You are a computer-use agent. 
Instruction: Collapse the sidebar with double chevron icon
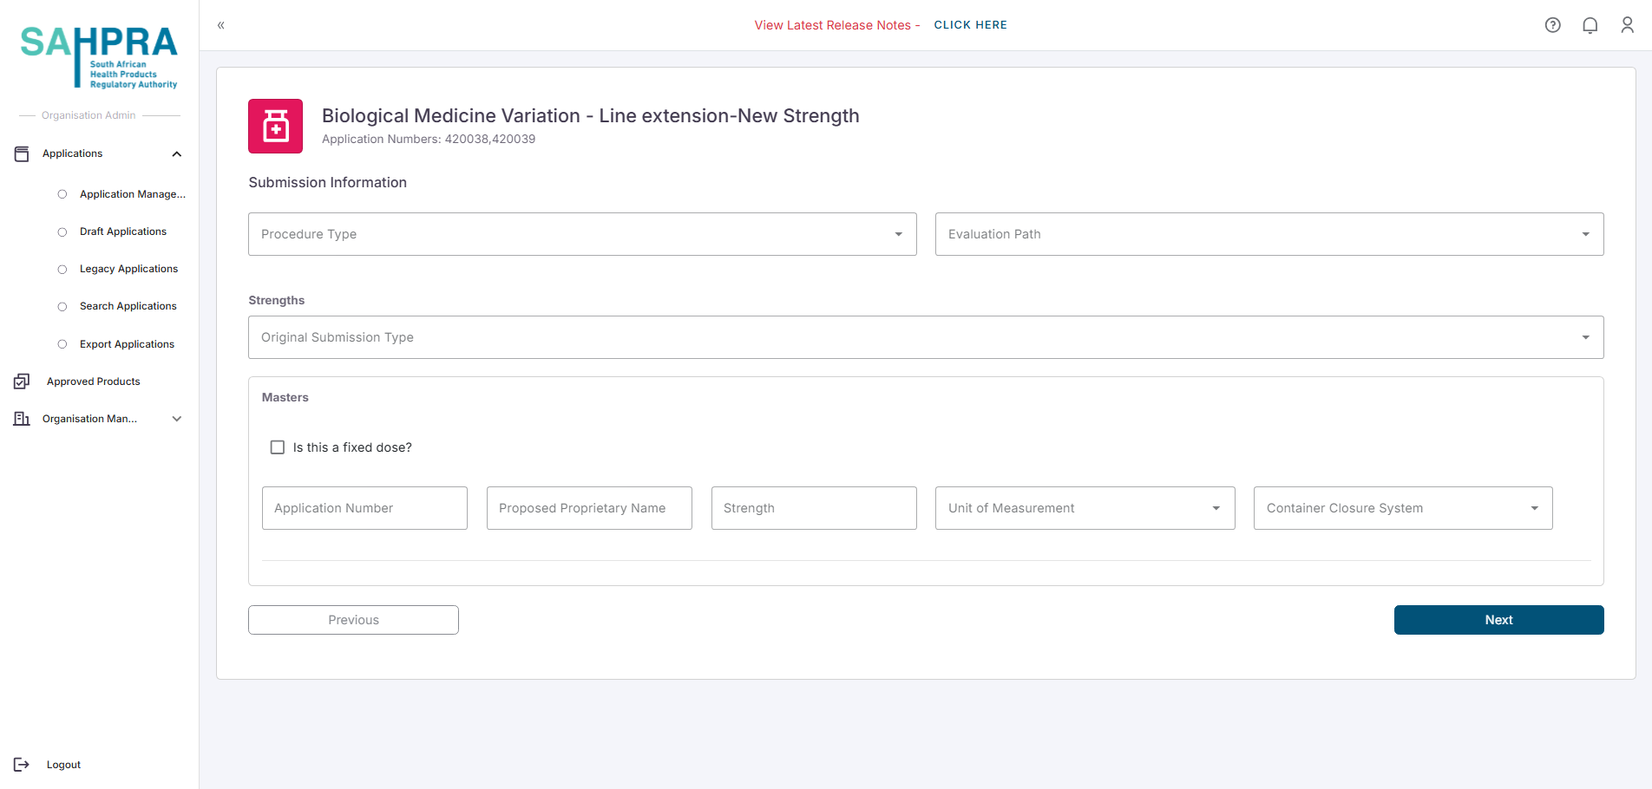coord(221,25)
